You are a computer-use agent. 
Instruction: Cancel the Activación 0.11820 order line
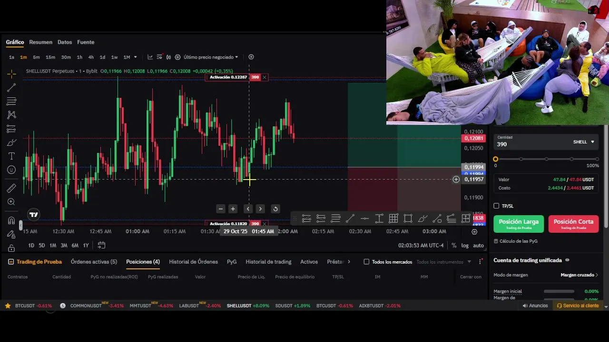pos(265,224)
